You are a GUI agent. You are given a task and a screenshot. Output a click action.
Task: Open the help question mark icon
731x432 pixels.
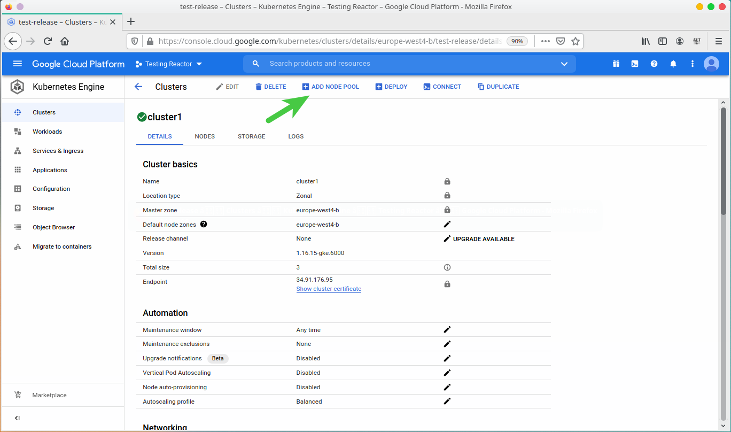pyautogui.click(x=654, y=64)
